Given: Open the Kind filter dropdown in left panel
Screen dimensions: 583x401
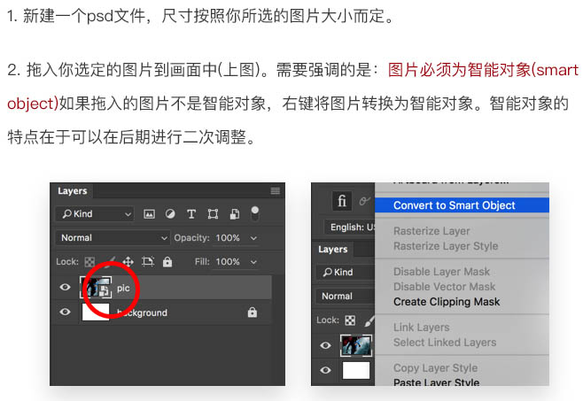Looking at the screenshot, I should 95,214.
